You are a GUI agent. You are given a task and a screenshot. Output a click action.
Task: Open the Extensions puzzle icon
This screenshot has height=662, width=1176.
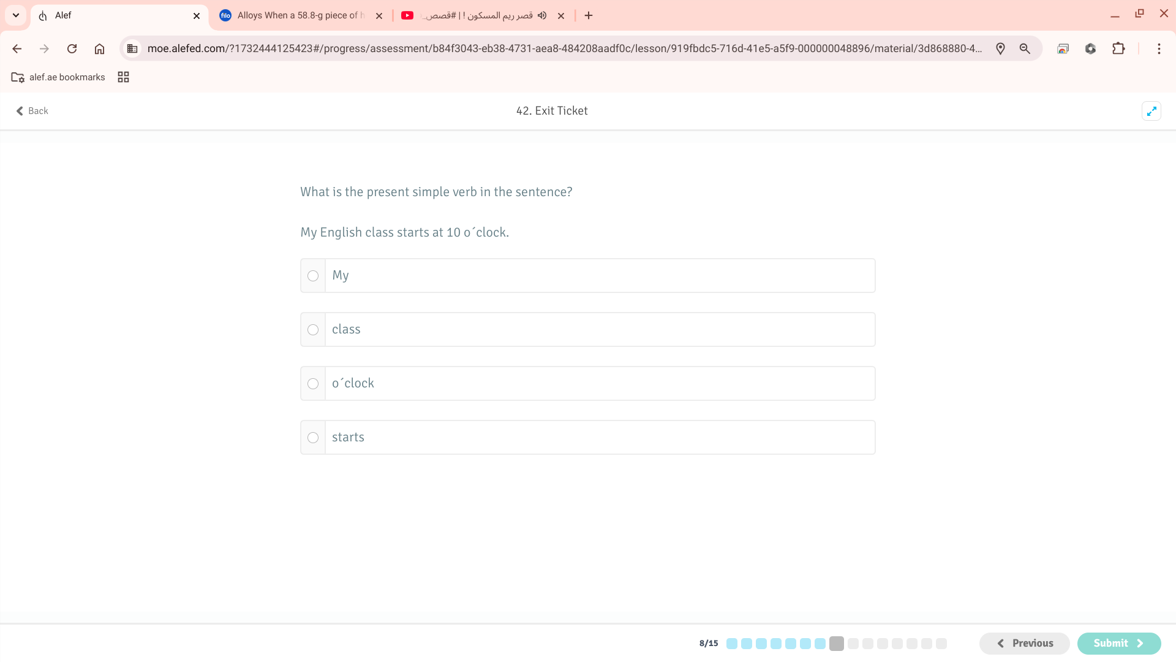click(x=1118, y=48)
